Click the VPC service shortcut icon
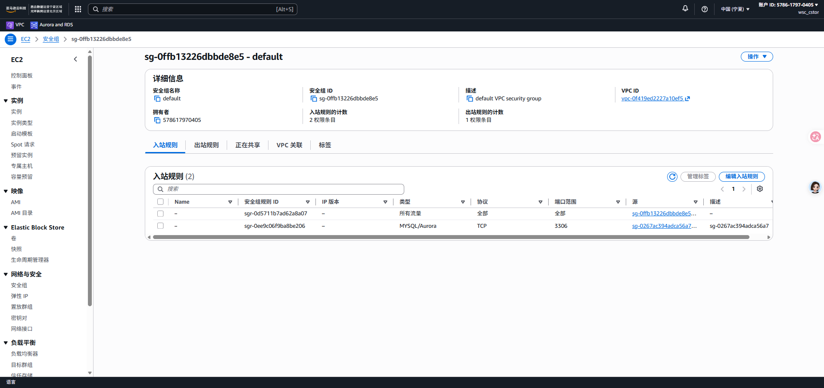 [x=10, y=25]
